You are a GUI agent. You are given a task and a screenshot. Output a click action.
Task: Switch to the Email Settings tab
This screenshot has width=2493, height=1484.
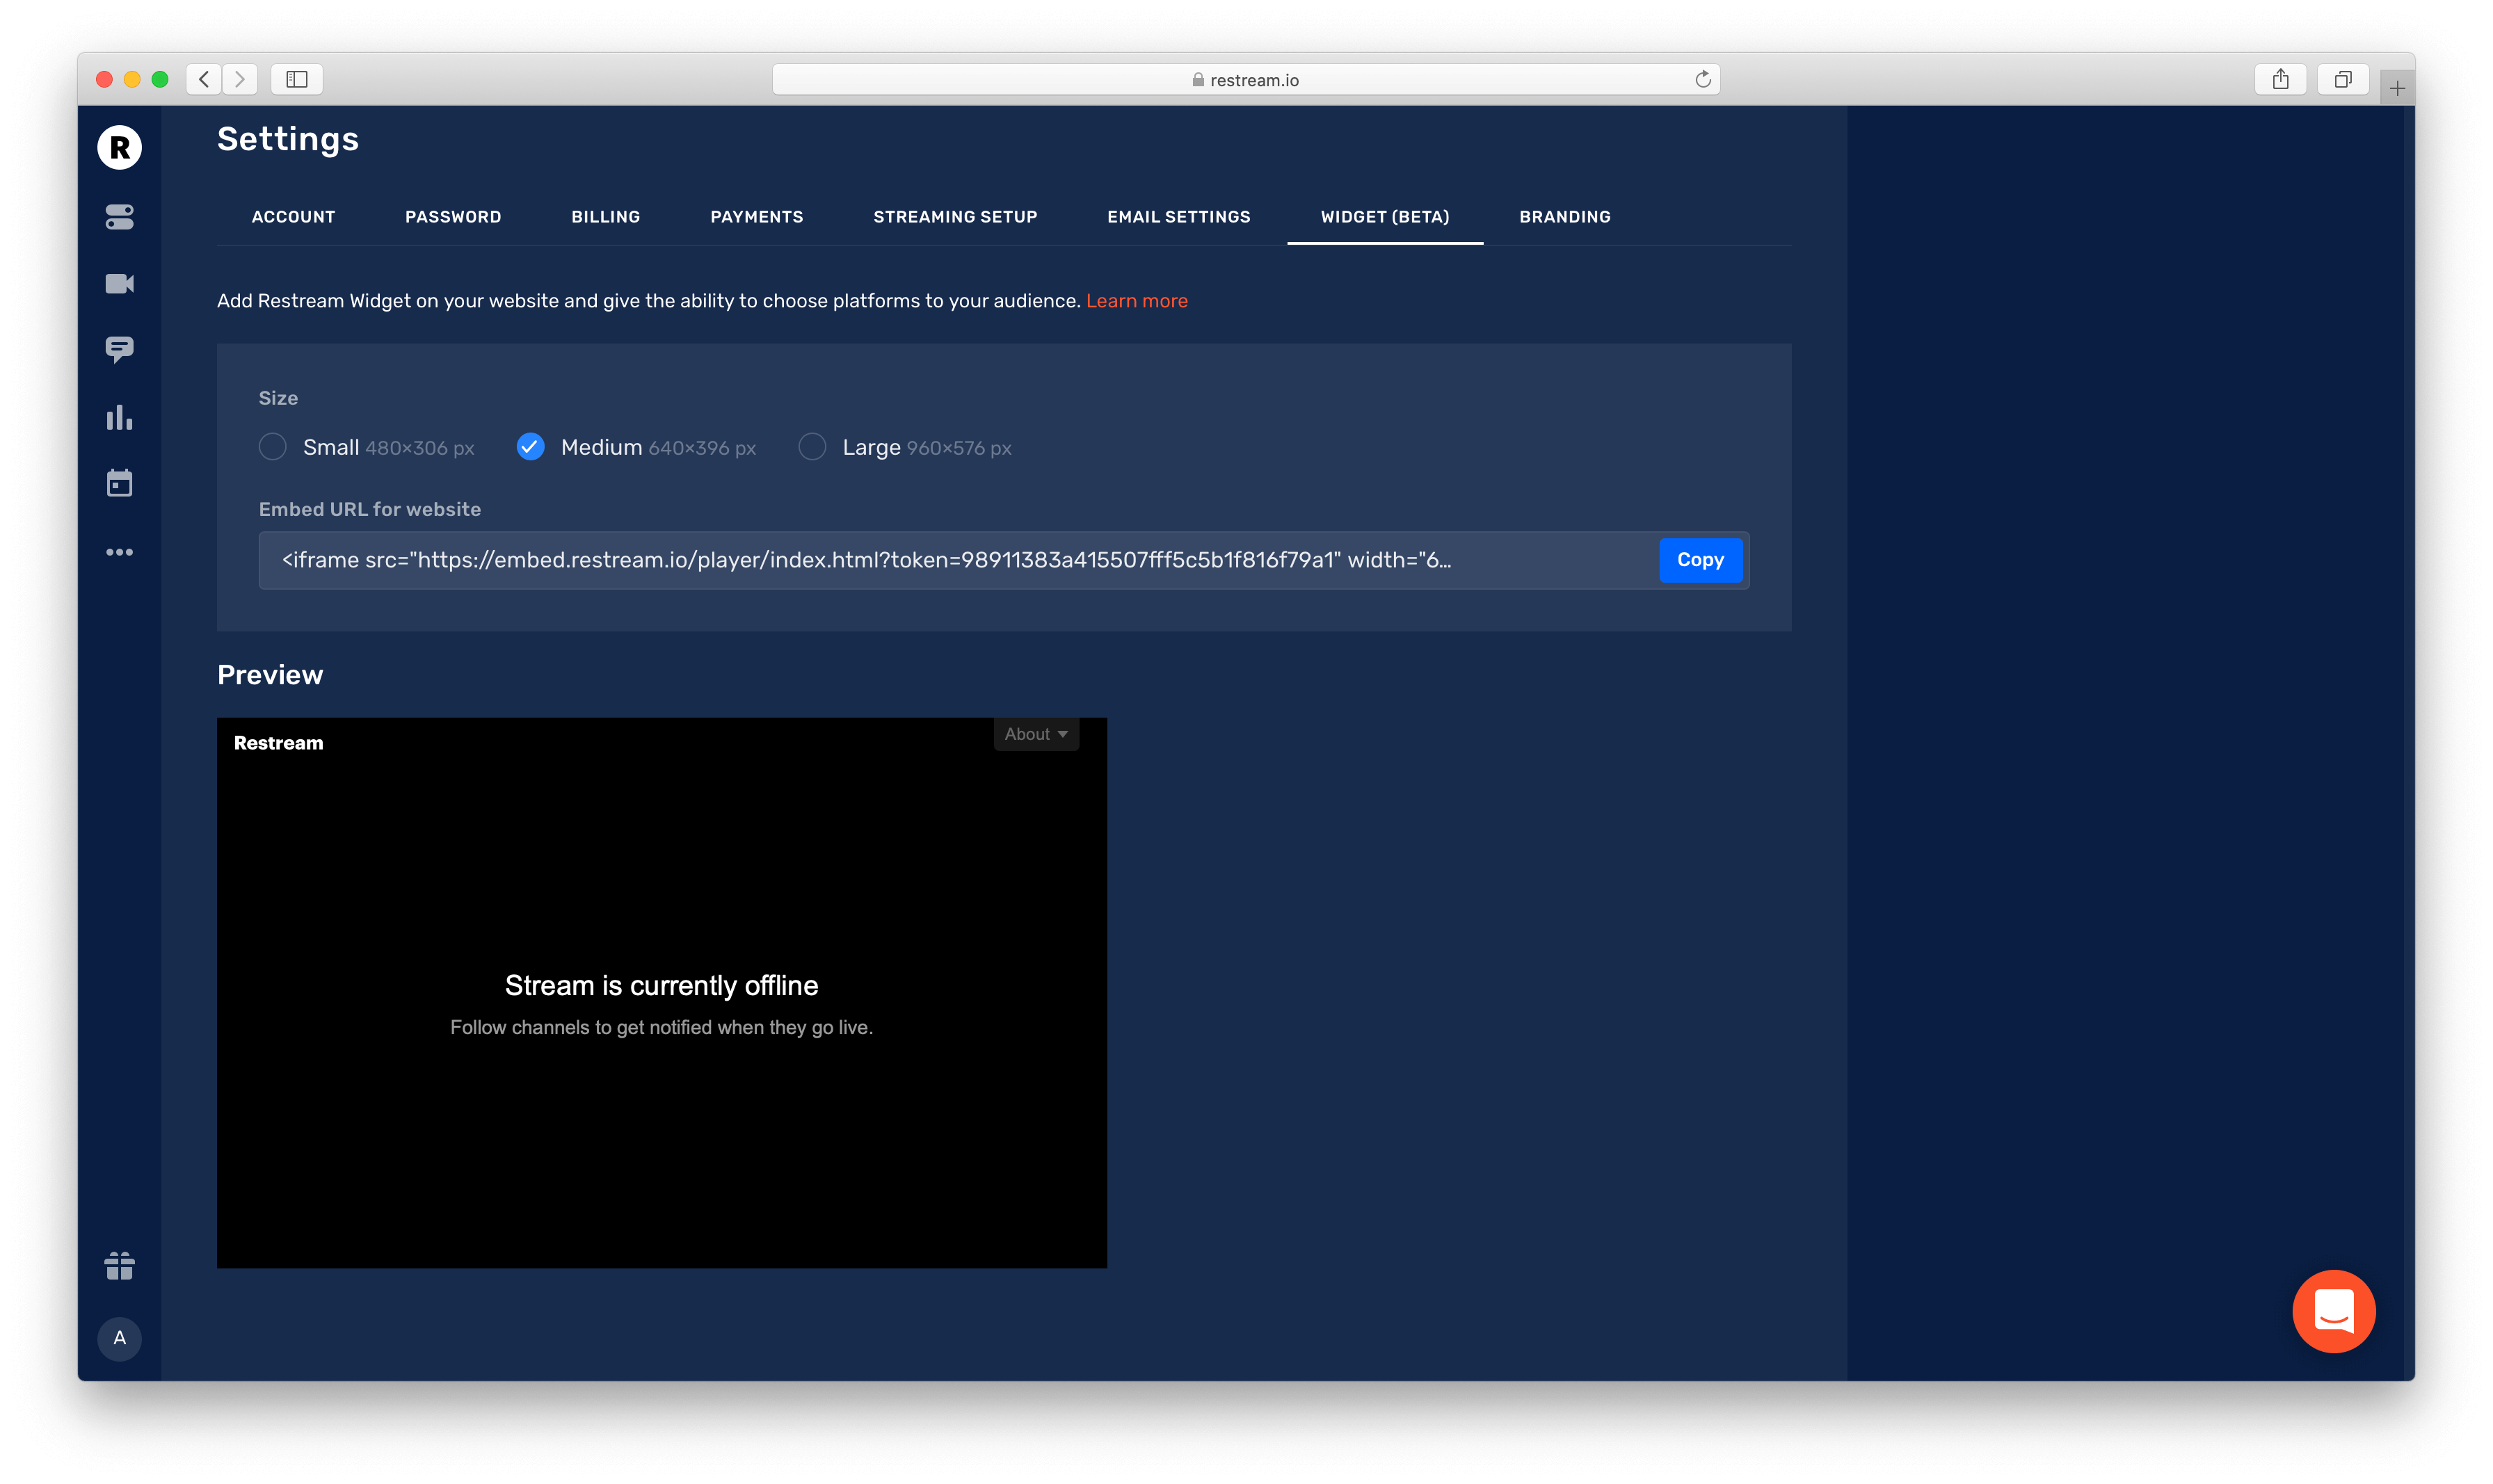1178,217
